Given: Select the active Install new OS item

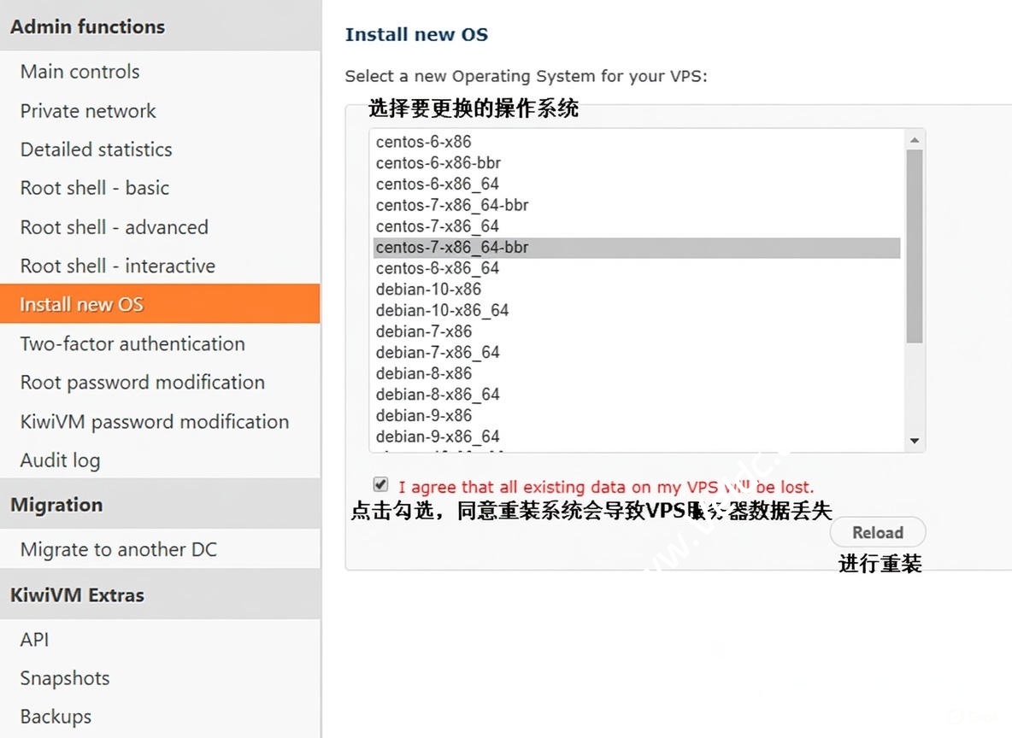Looking at the screenshot, I should pyautogui.click(x=82, y=304).
